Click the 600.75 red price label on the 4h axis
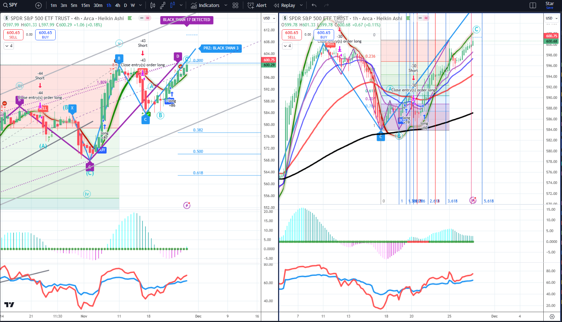The image size is (562, 322). pos(269,60)
